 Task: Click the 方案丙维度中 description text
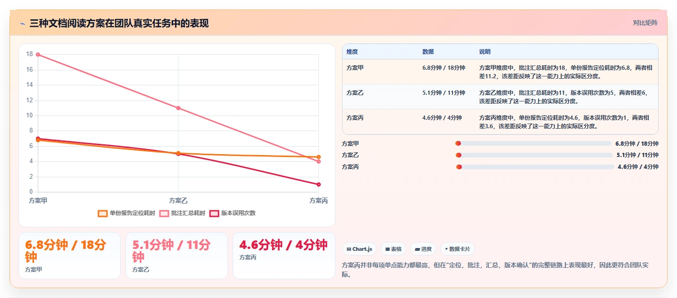point(564,122)
